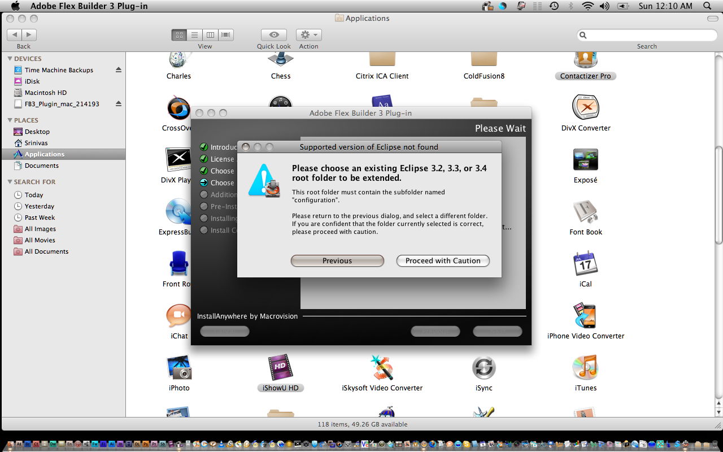Click the battery status icon
The image size is (723, 452).
coord(623,6)
